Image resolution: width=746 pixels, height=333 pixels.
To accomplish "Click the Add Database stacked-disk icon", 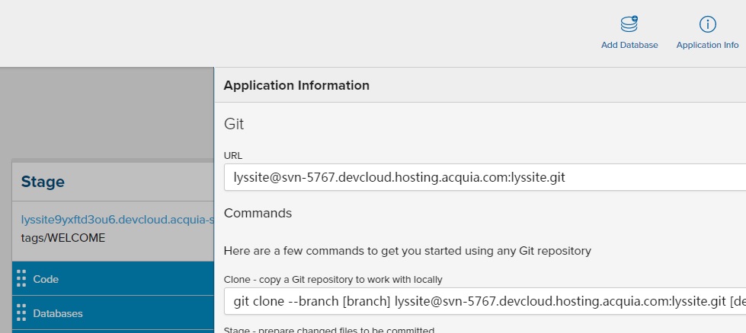I will [x=629, y=24].
